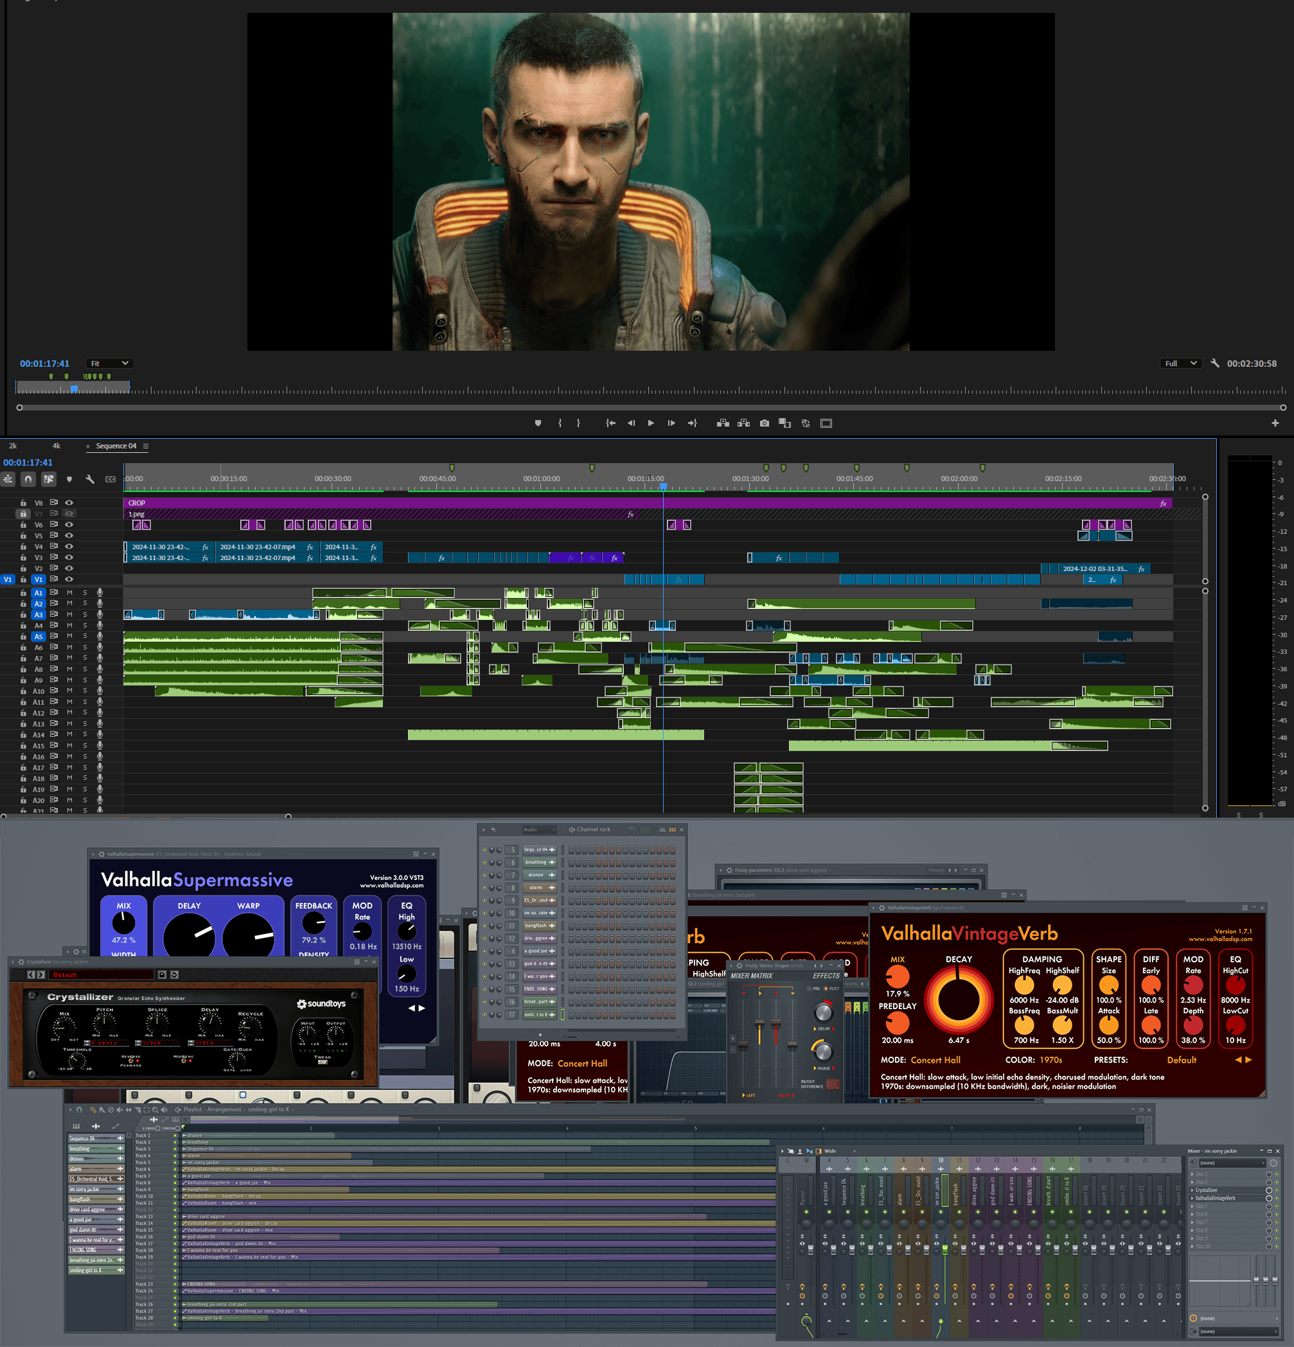This screenshot has width=1294, height=1347.
Task: Click the ruler marker near 00:00:45:00
Action: coord(452,468)
